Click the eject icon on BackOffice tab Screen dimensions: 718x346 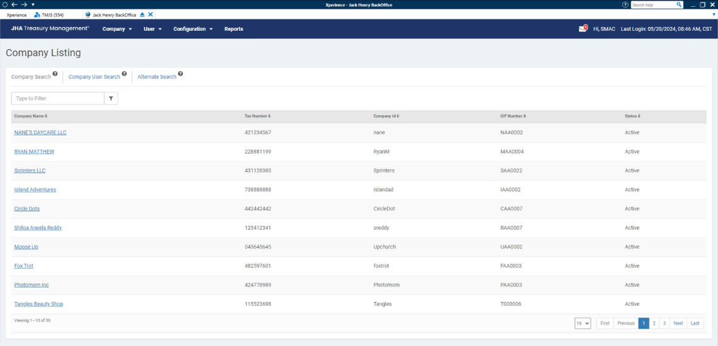point(142,14)
